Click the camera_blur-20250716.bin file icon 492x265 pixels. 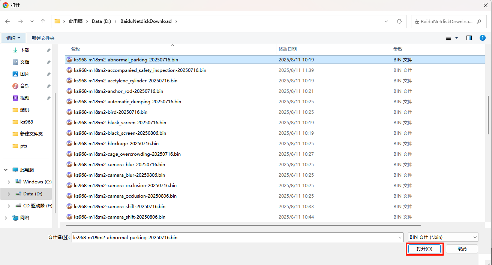pyautogui.click(x=69, y=164)
